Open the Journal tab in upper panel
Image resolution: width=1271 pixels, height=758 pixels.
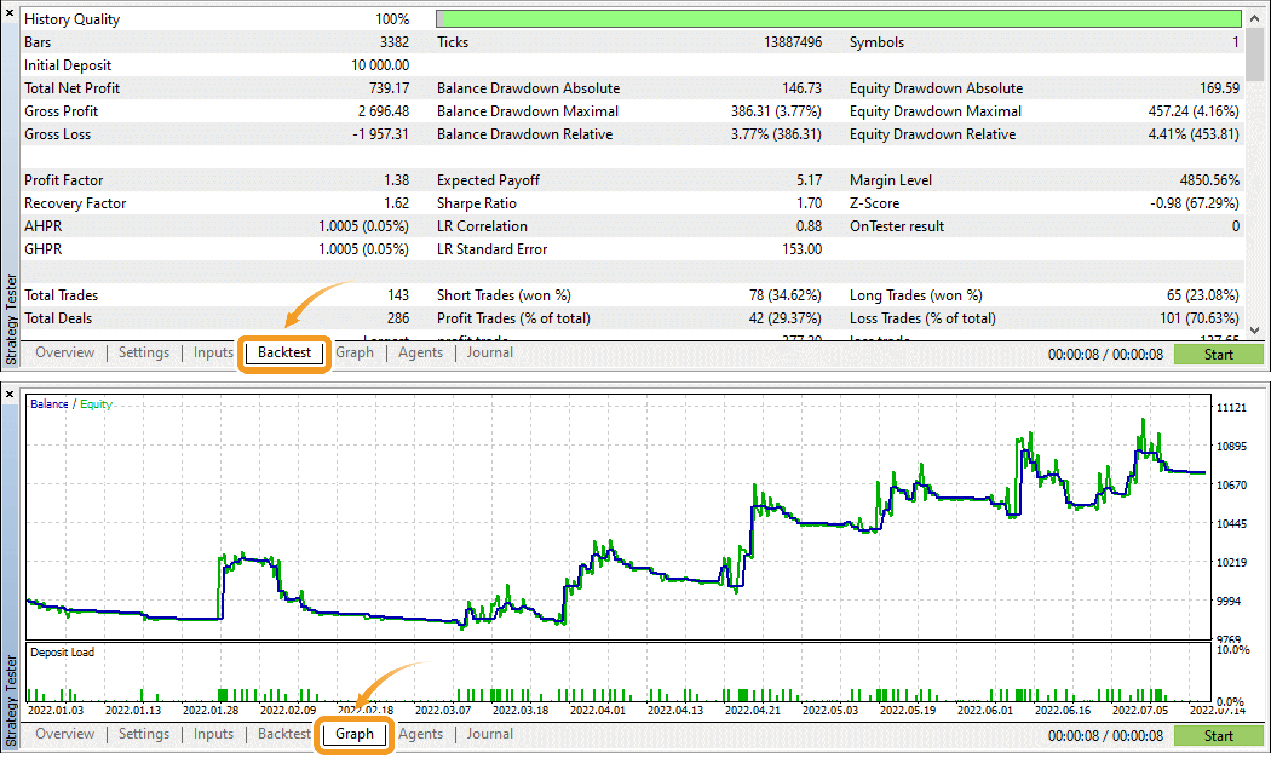point(490,352)
